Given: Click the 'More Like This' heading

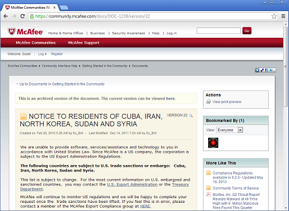Looking at the screenshot, I should (x=221, y=163).
